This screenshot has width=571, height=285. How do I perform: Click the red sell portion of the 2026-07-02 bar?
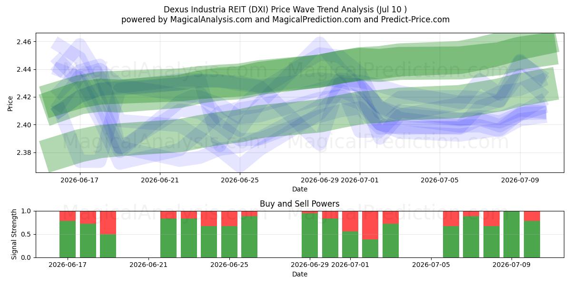370,225
